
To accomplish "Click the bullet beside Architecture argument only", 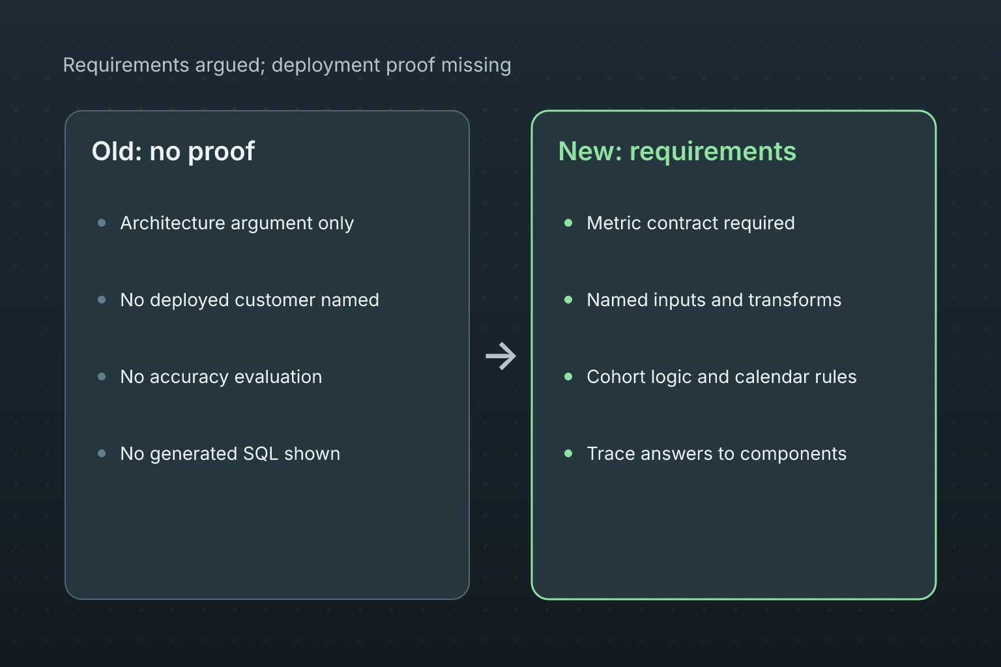I will pos(102,223).
